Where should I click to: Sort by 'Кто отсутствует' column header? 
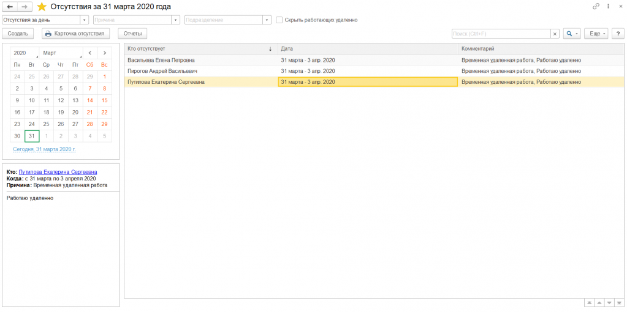[x=196, y=48]
